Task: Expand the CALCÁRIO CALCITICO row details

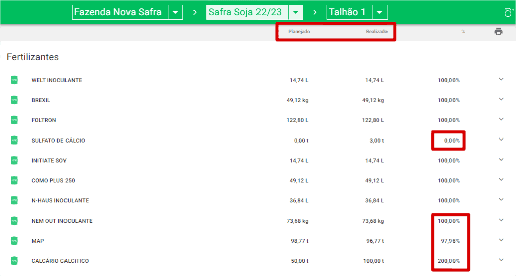Action: tap(501, 260)
